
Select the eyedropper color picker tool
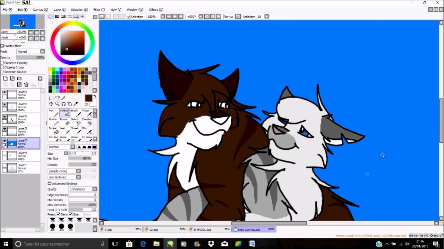pos(76,104)
